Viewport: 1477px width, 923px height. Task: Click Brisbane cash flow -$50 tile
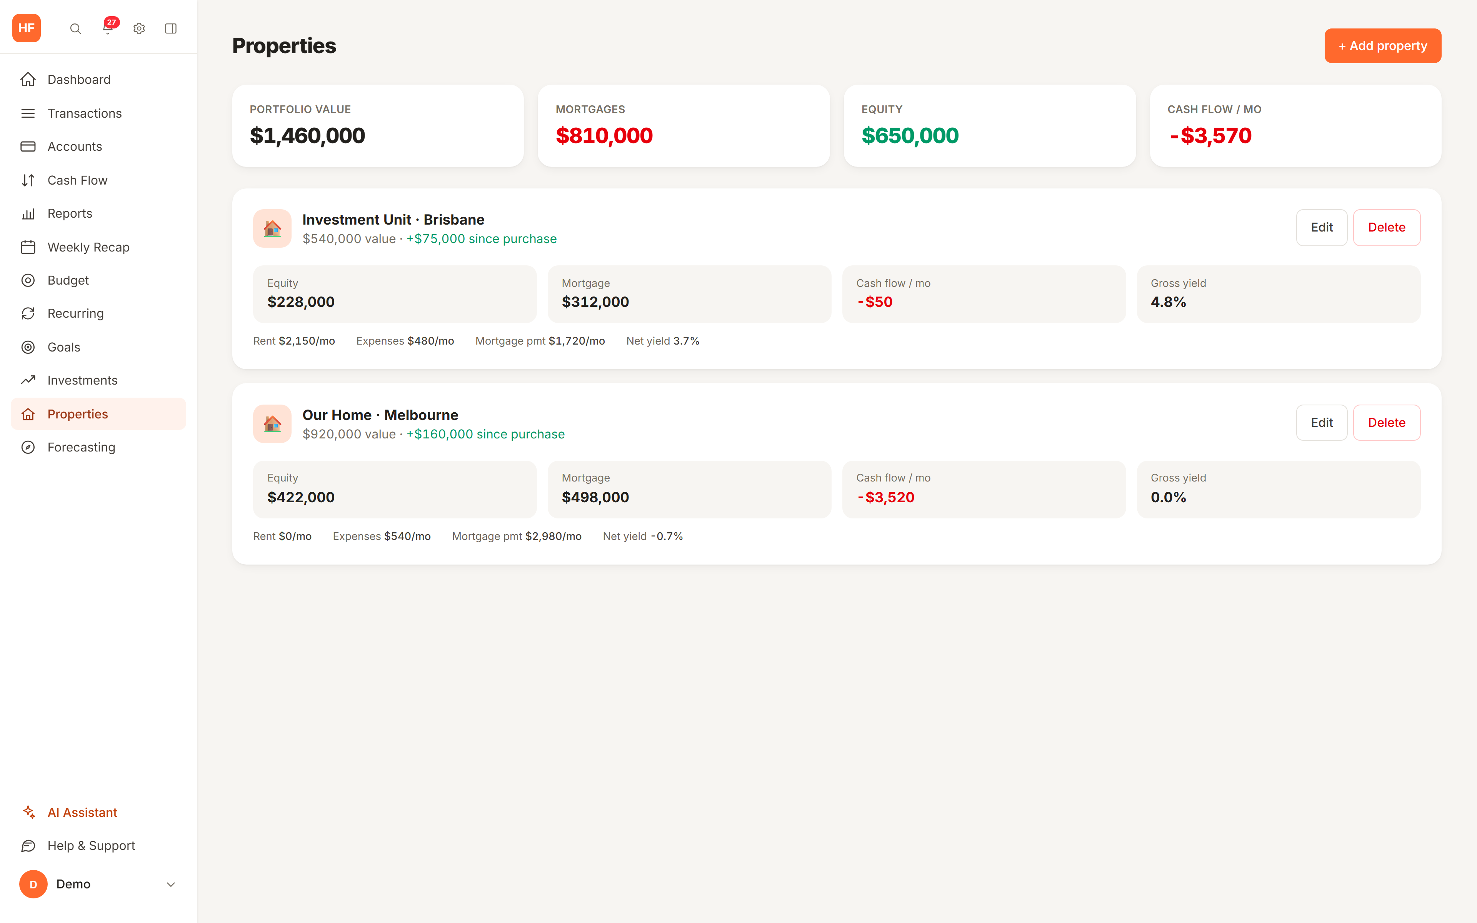(984, 293)
